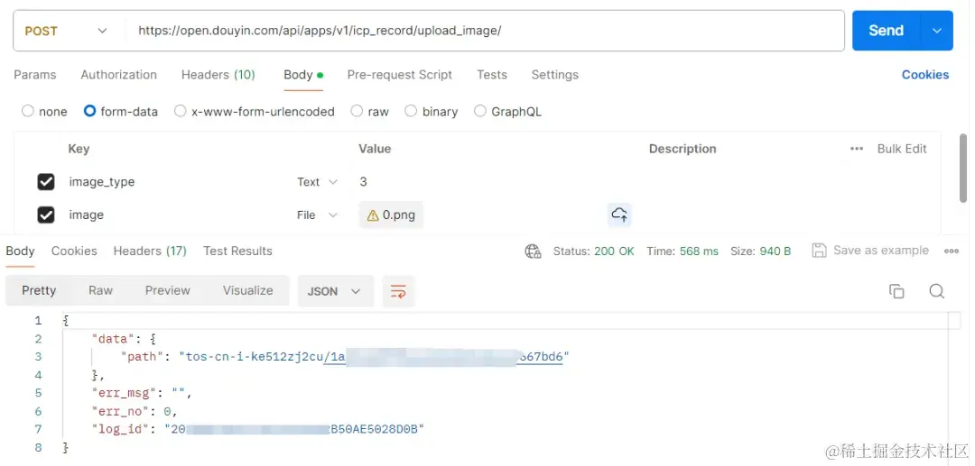Image resolution: width=975 pixels, height=466 pixels.
Task: Open the Test Results tab
Action: (x=237, y=251)
